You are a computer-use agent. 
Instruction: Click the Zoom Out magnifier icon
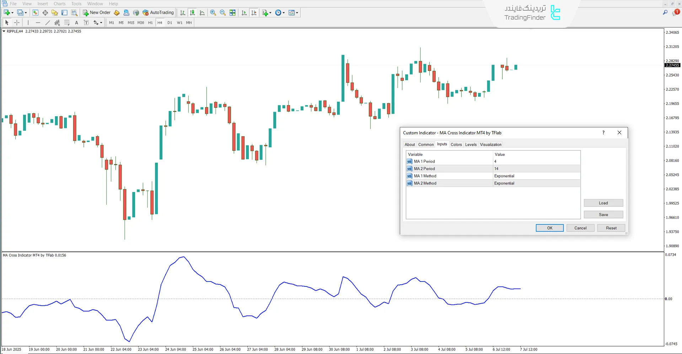click(222, 12)
